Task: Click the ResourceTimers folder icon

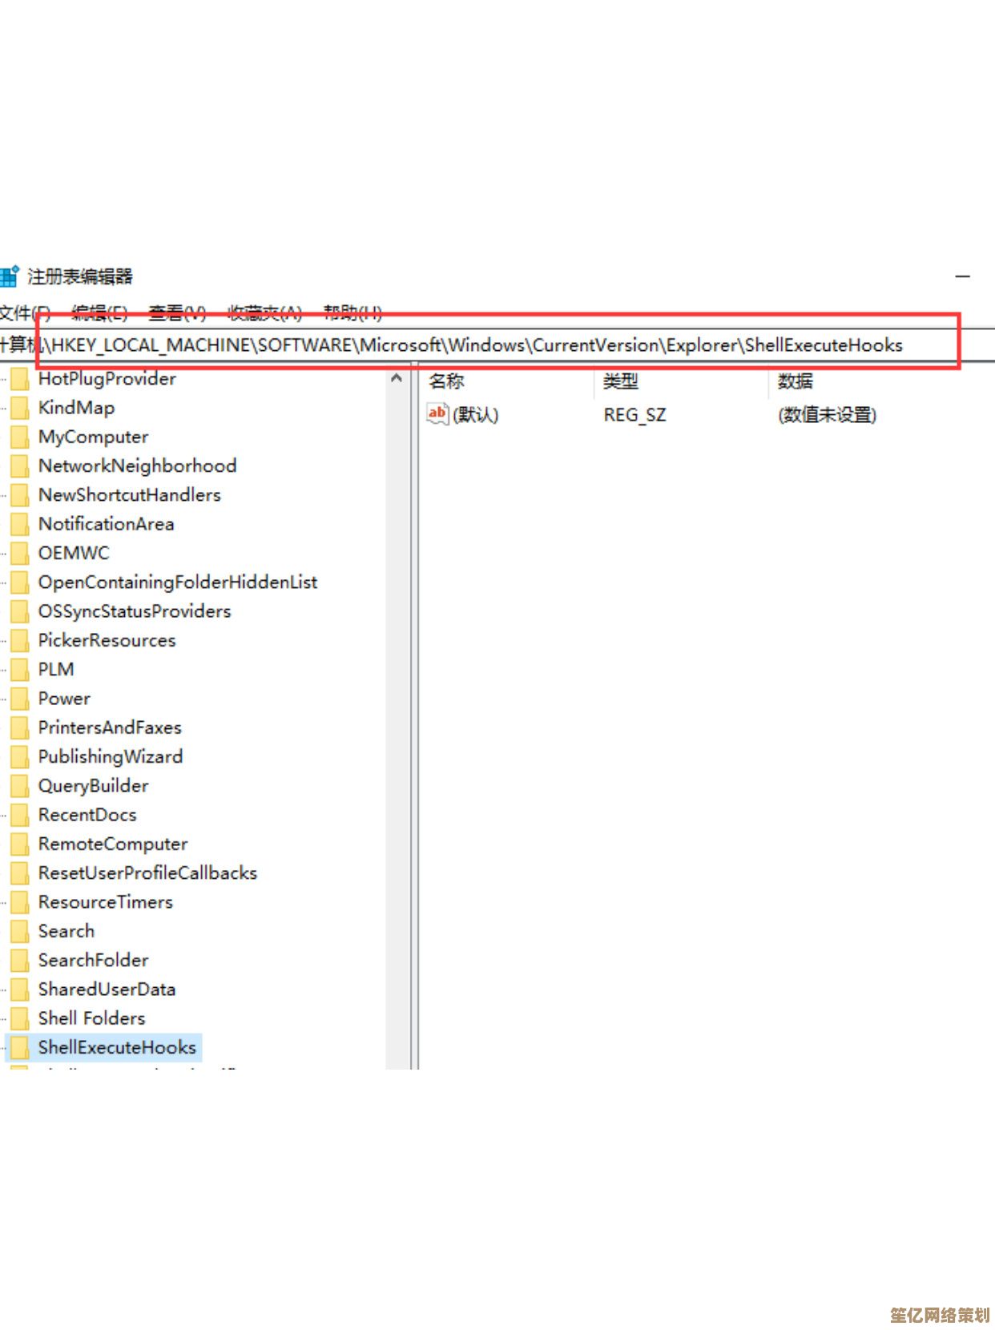Action: click(x=20, y=902)
